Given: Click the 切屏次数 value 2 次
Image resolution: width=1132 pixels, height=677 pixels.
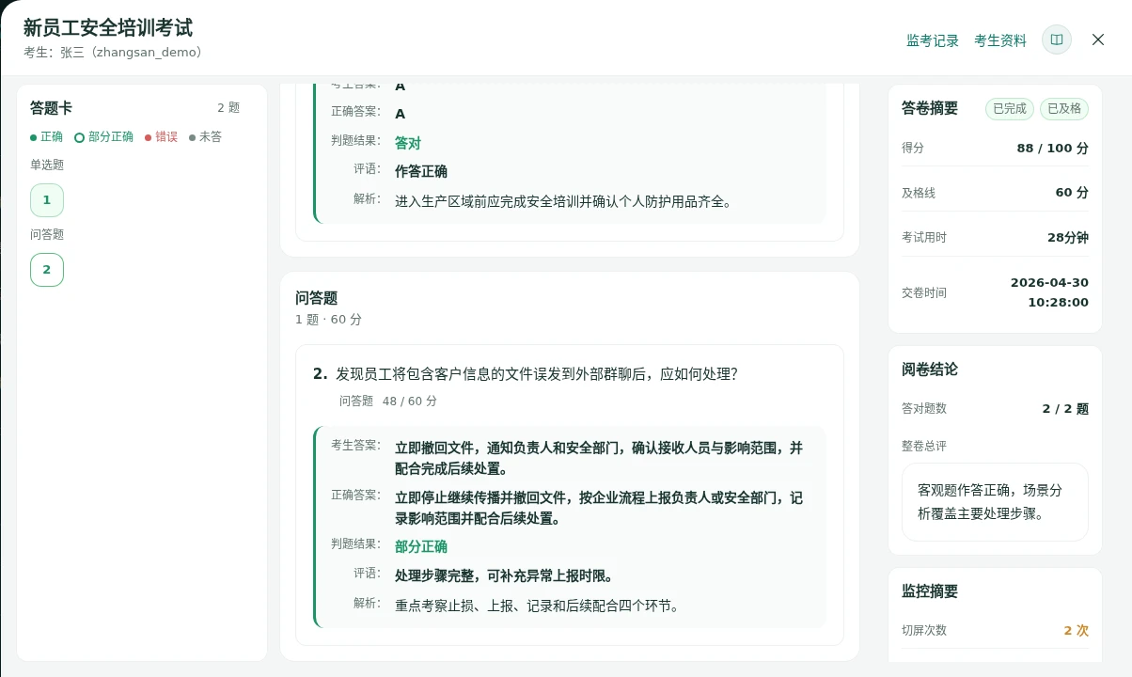Looking at the screenshot, I should point(1077,631).
